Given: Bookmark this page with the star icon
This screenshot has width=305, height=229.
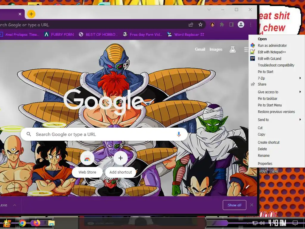Looking at the screenshot, I should [x=200, y=24].
